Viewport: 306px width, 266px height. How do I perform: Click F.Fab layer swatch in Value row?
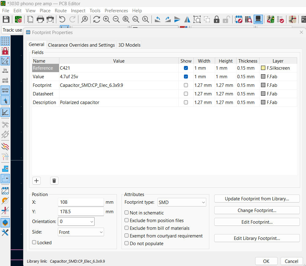pos(263,76)
